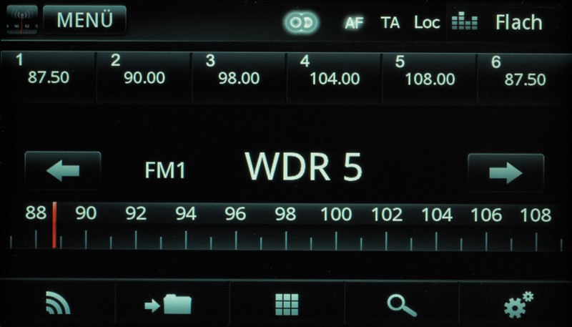Open the radio signal source icon

[x=58, y=303]
